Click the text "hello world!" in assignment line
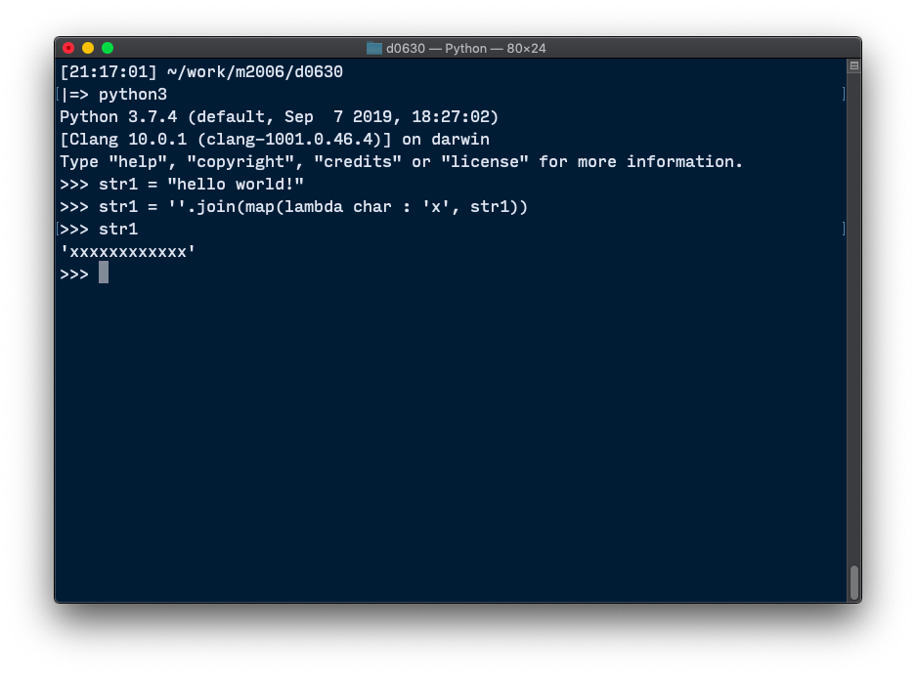The height and width of the screenshot is (675, 916). pyautogui.click(x=236, y=185)
